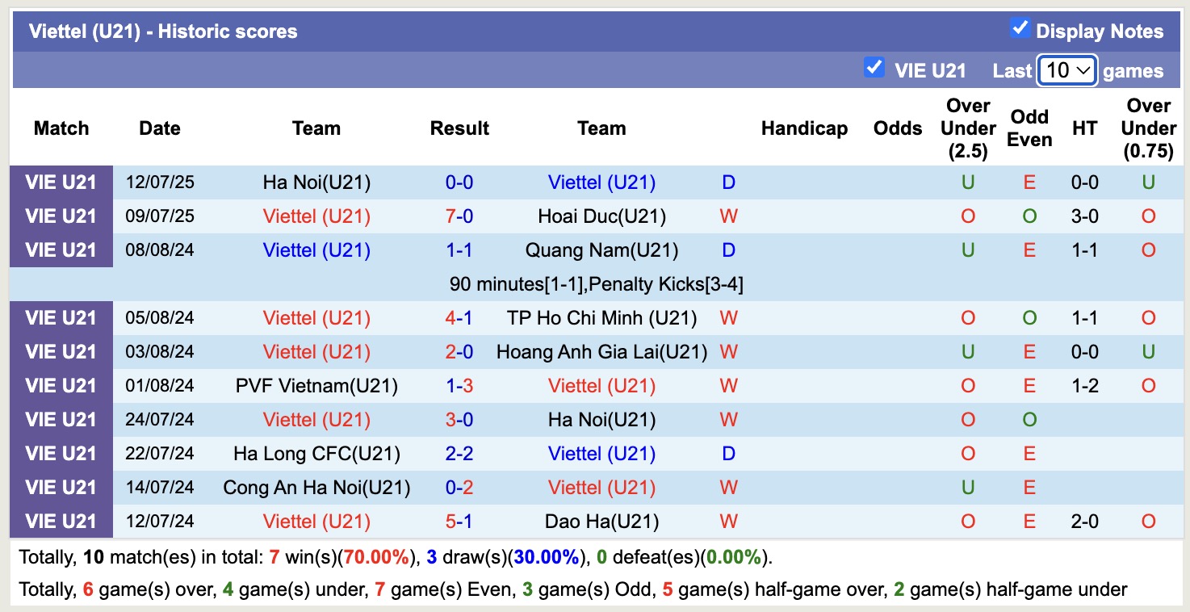Click the 1-3 result against PVF Vietnam
This screenshot has width=1190, height=612.
pyautogui.click(x=459, y=386)
